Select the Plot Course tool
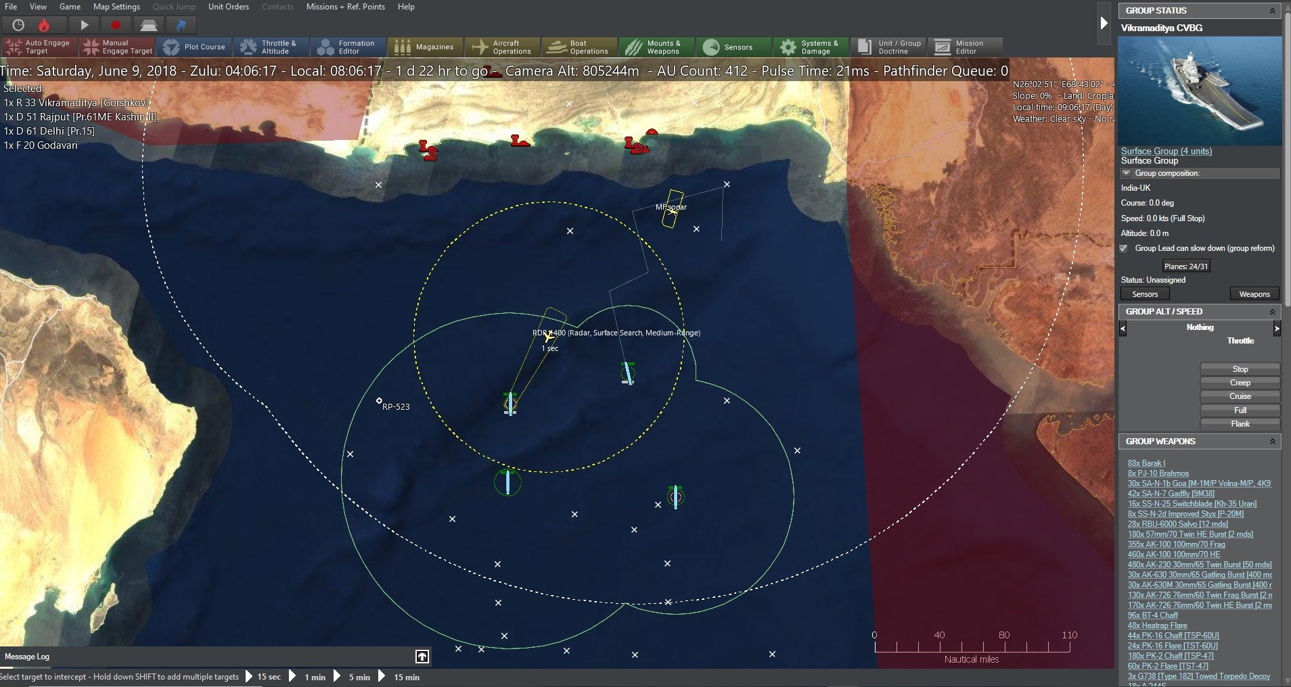Screen dimensions: 1291x687 (x=195, y=47)
